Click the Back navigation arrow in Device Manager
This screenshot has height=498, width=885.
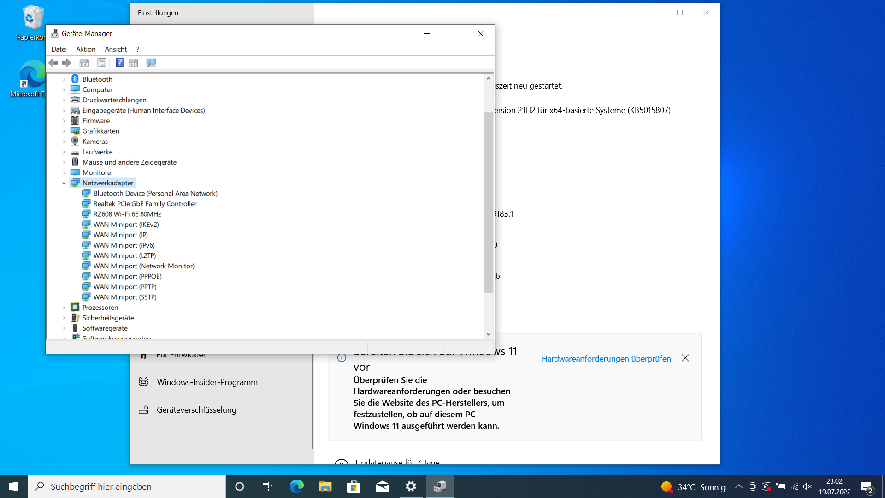pos(53,63)
